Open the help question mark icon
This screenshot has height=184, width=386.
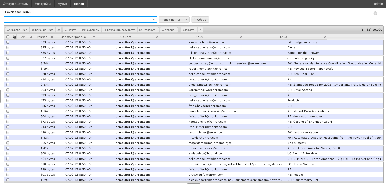point(375,13)
